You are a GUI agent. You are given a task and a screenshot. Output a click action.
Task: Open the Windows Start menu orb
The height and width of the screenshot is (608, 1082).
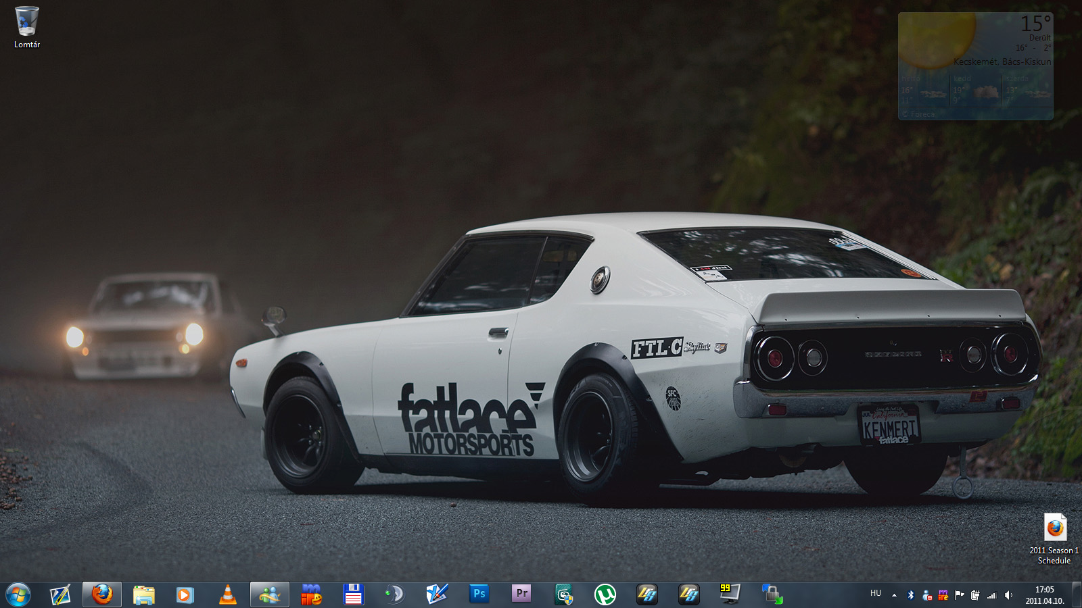click(x=18, y=594)
